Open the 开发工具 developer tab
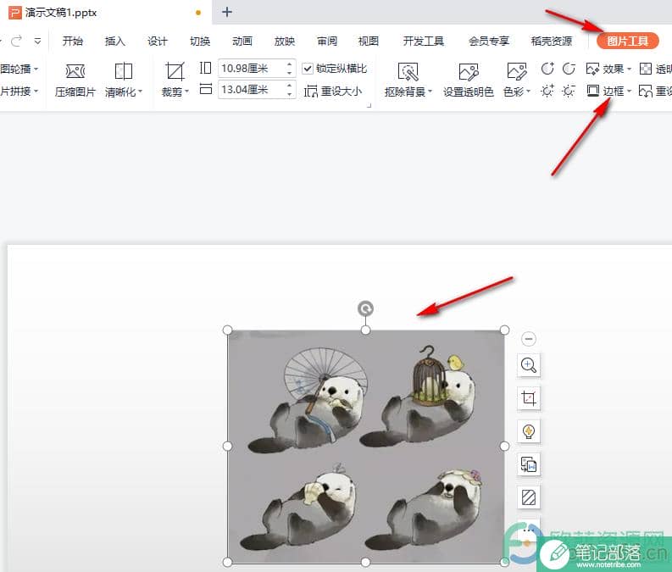This screenshot has width=672, height=572. [x=424, y=42]
